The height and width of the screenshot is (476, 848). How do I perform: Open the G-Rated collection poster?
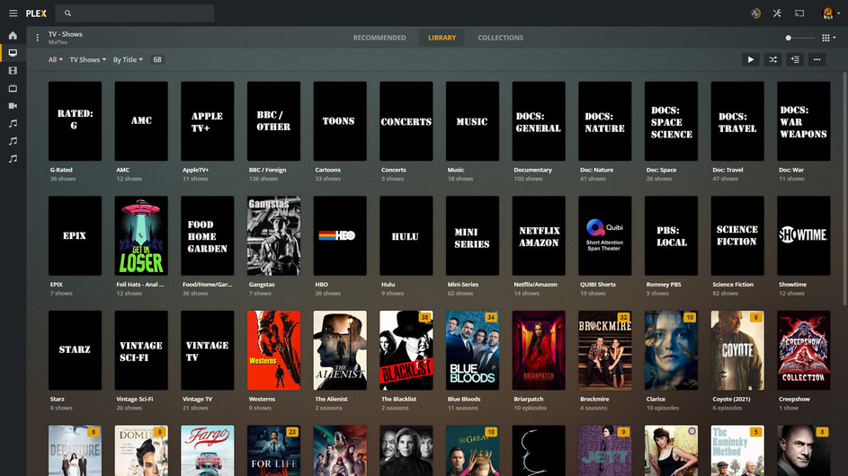coord(75,121)
